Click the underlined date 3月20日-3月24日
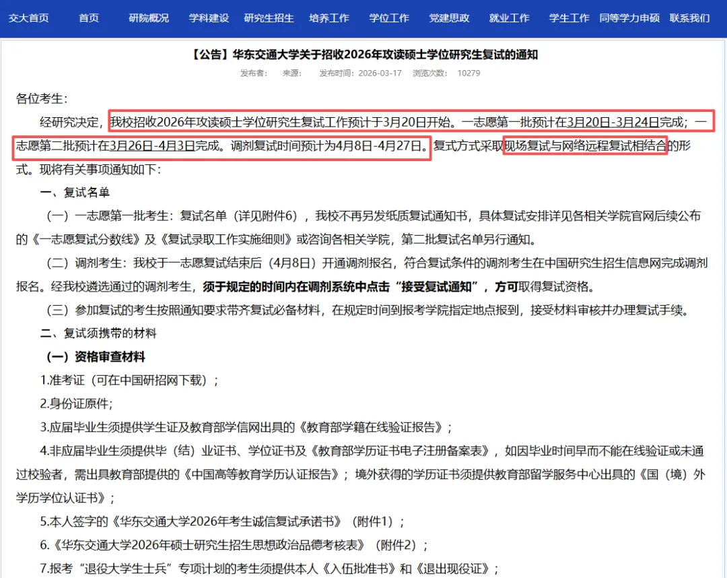The height and width of the screenshot is (578, 727). [x=613, y=123]
